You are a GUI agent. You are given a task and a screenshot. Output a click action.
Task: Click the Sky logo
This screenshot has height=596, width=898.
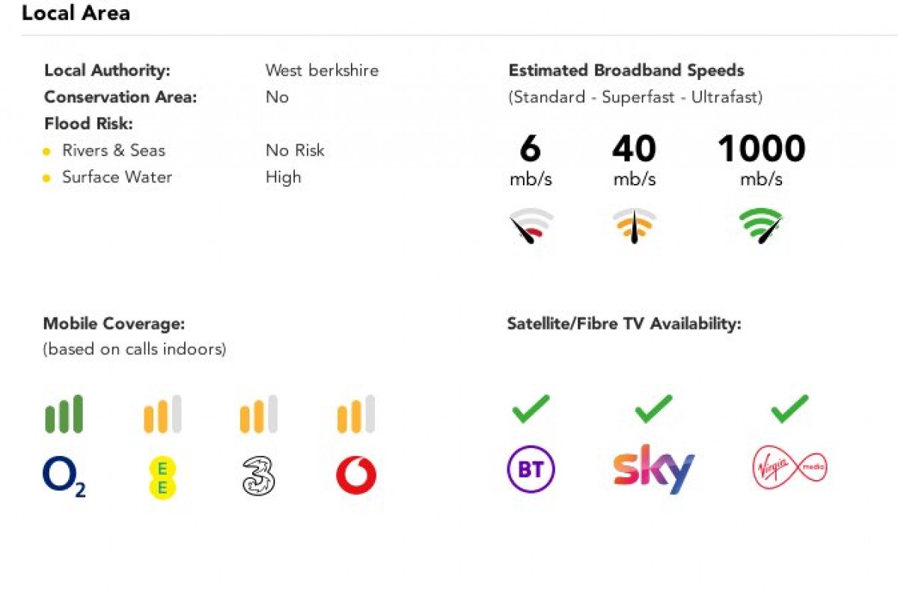[x=654, y=470]
